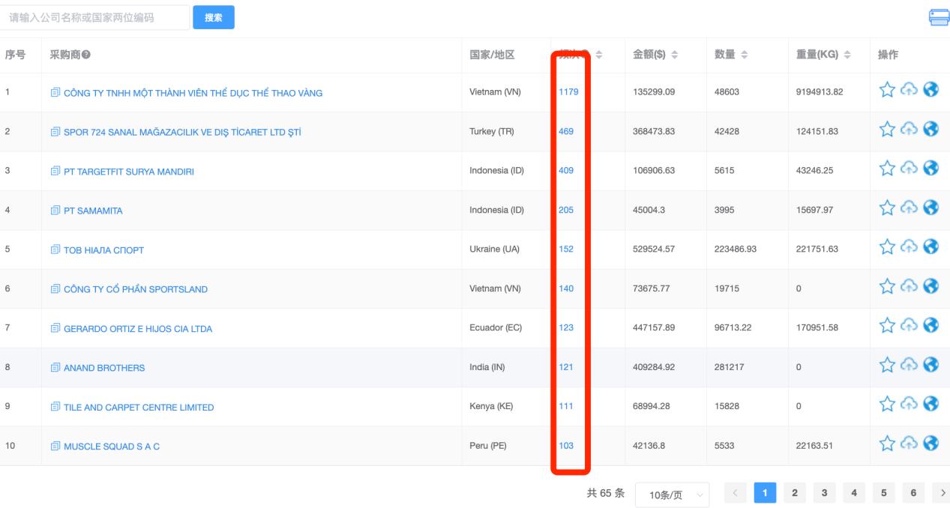Click cloud icon for PT TARGETFIT SURYA MANDIRI
The height and width of the screenshot is (508, 950).
[910, 169]
